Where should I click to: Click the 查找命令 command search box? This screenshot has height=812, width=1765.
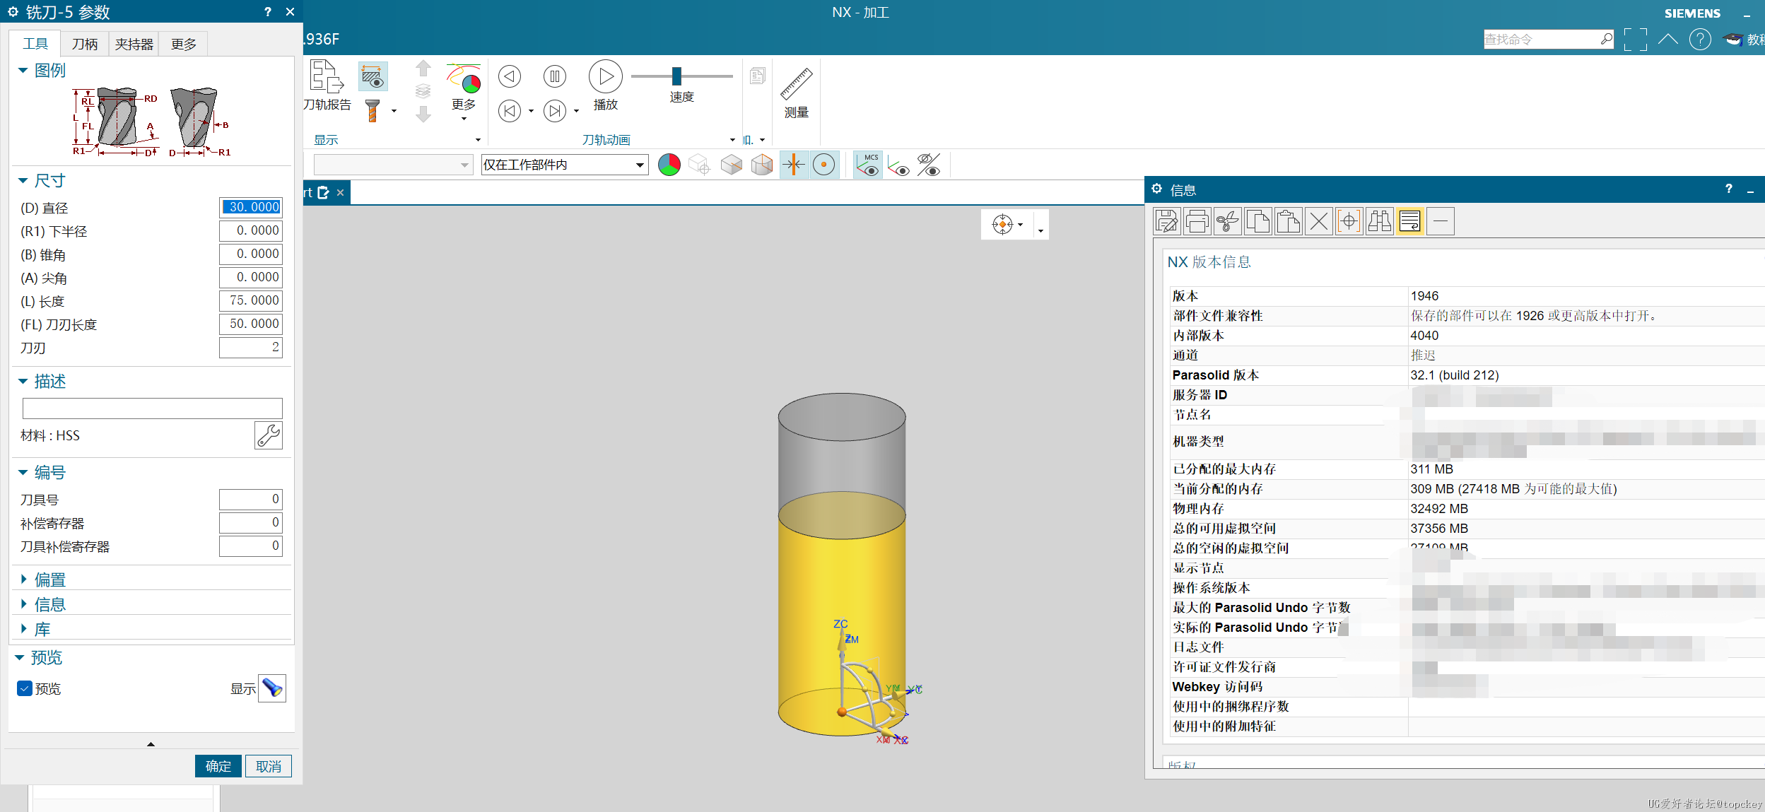pos(1548,40)
